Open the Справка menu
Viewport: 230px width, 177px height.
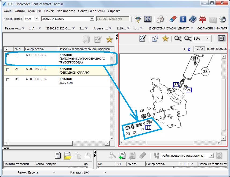[x=114, y=11]
